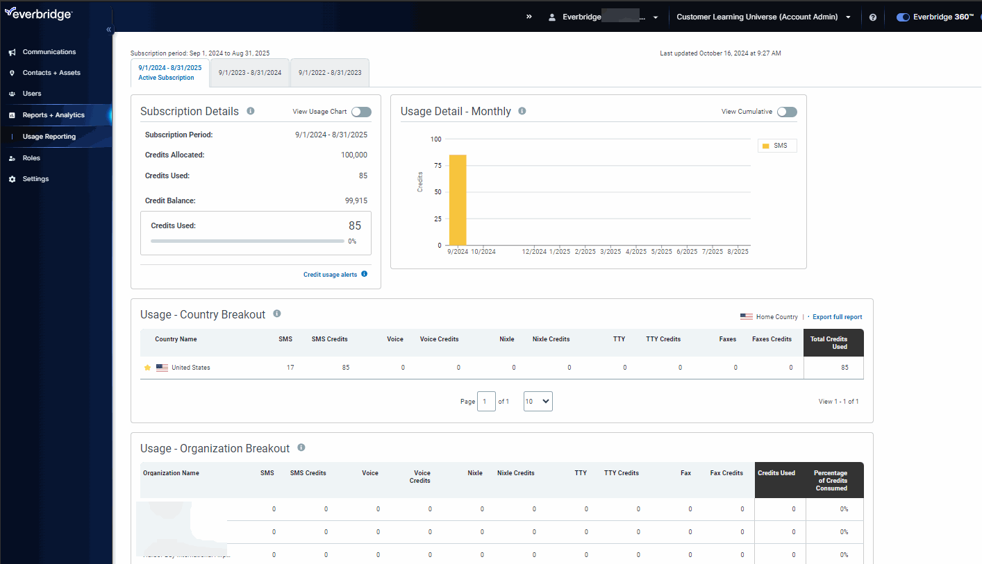Click the Home Country flag icon
982x564 pixels.
747,316
